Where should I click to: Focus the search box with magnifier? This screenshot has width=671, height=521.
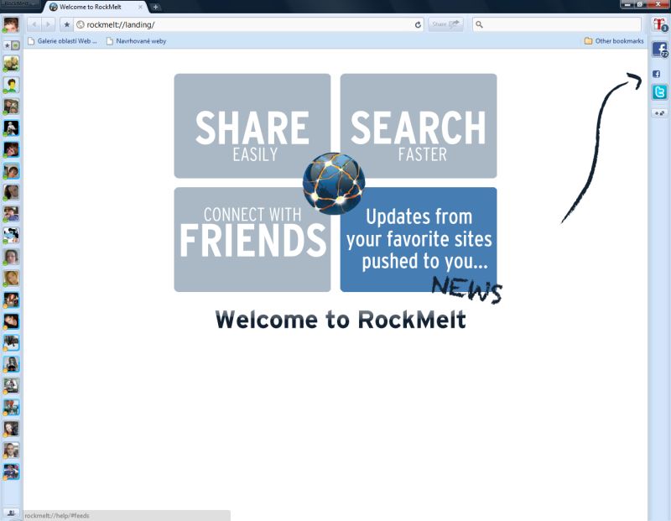557,24
